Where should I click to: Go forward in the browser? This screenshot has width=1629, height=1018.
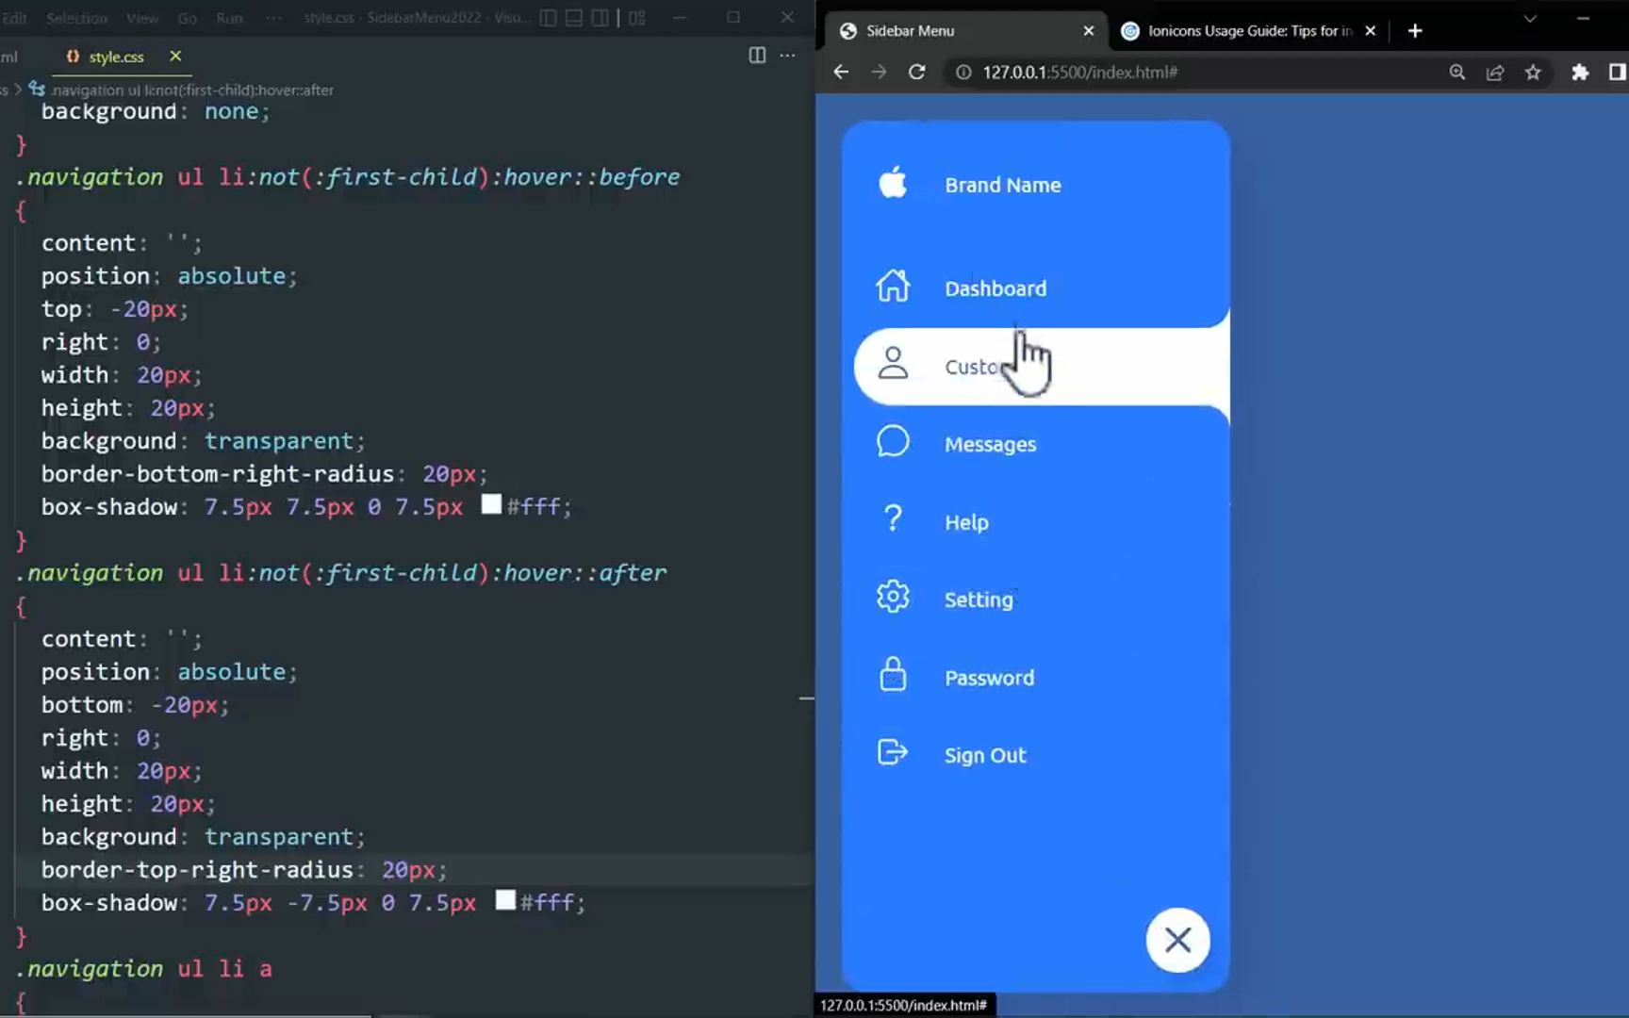coord(879,72)
